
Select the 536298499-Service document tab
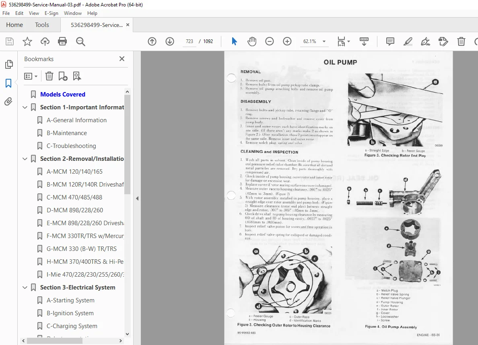[x=97, y=25]
